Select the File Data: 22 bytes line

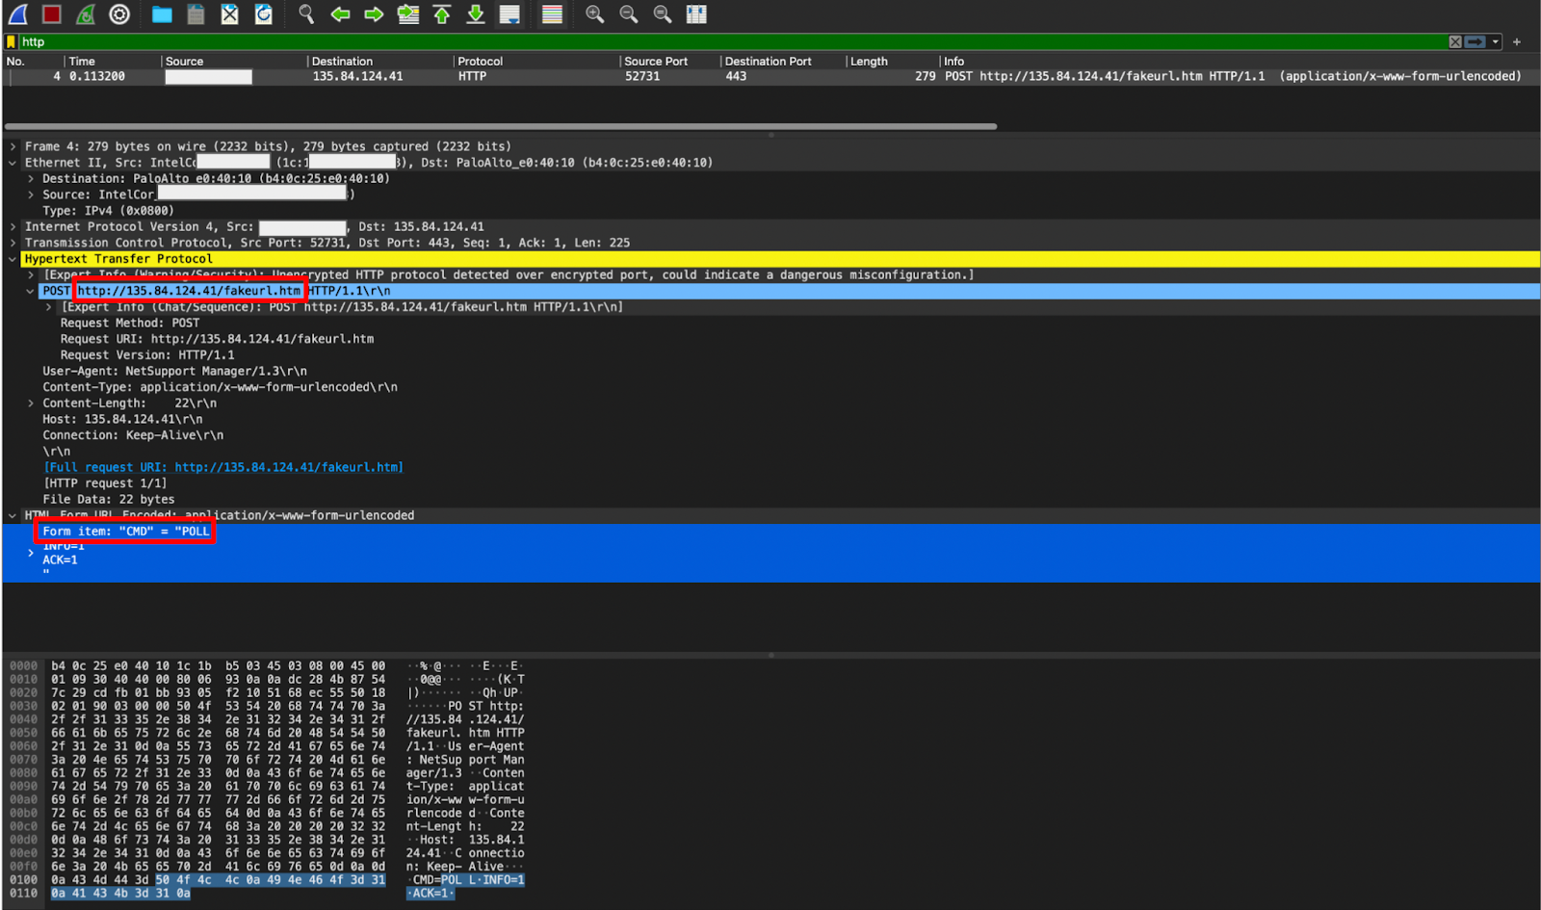pyautogui.click(x=109, y=500)
